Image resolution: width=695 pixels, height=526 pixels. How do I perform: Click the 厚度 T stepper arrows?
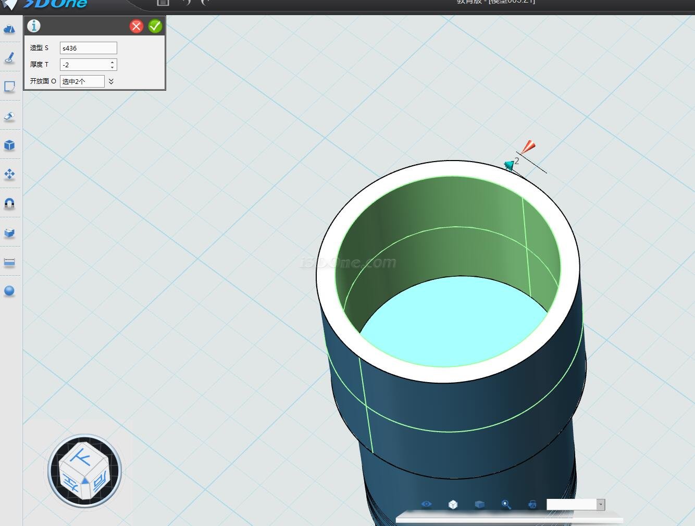point(112,65)
